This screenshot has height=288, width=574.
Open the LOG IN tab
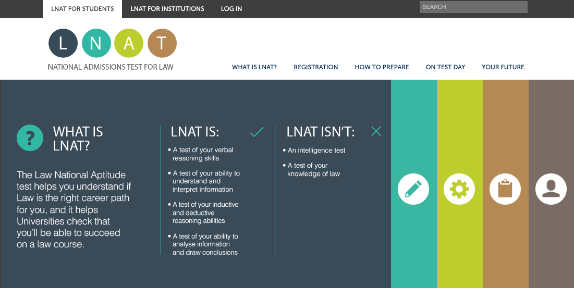coord(231,9)
